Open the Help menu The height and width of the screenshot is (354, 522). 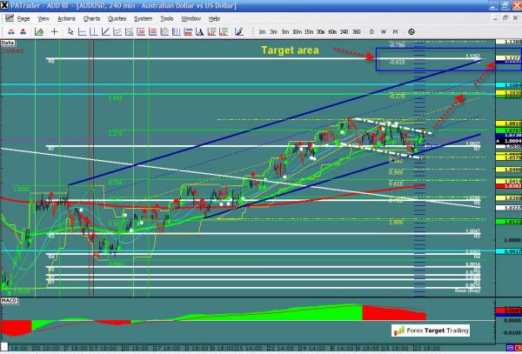coord(214,17)
